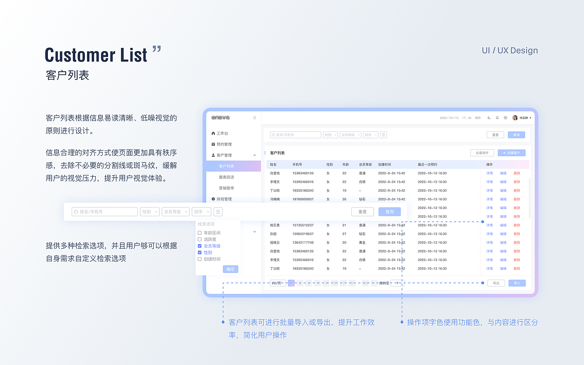This screenshot has height=365, width=584.
Task: Open the 排序 sort dropdown
Action: point(202,211)
